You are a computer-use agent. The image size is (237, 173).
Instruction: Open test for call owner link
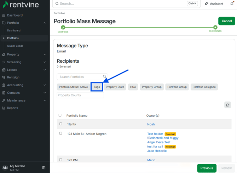point(155,146)
